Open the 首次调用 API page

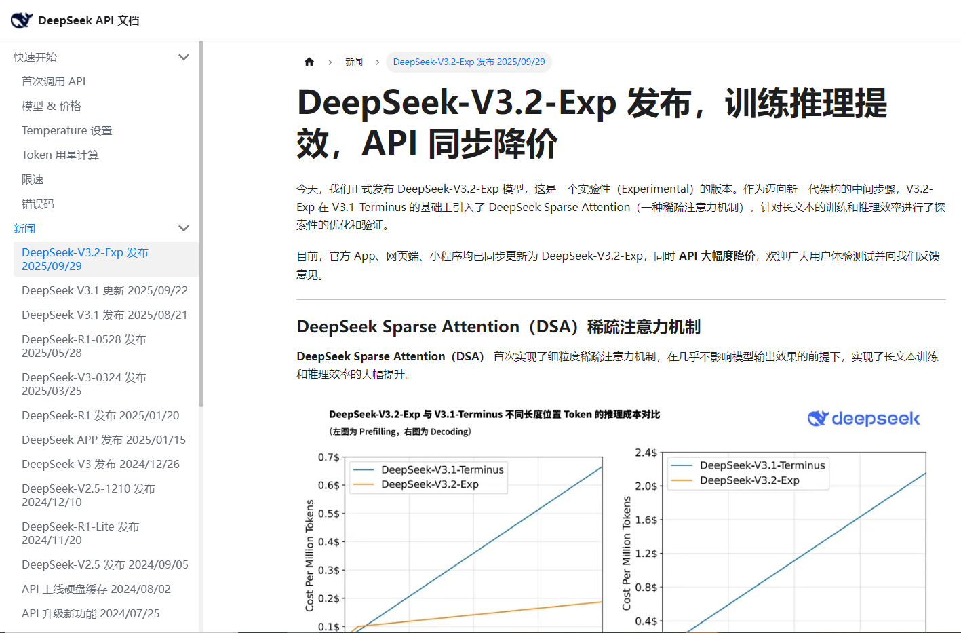coord(54,81)
